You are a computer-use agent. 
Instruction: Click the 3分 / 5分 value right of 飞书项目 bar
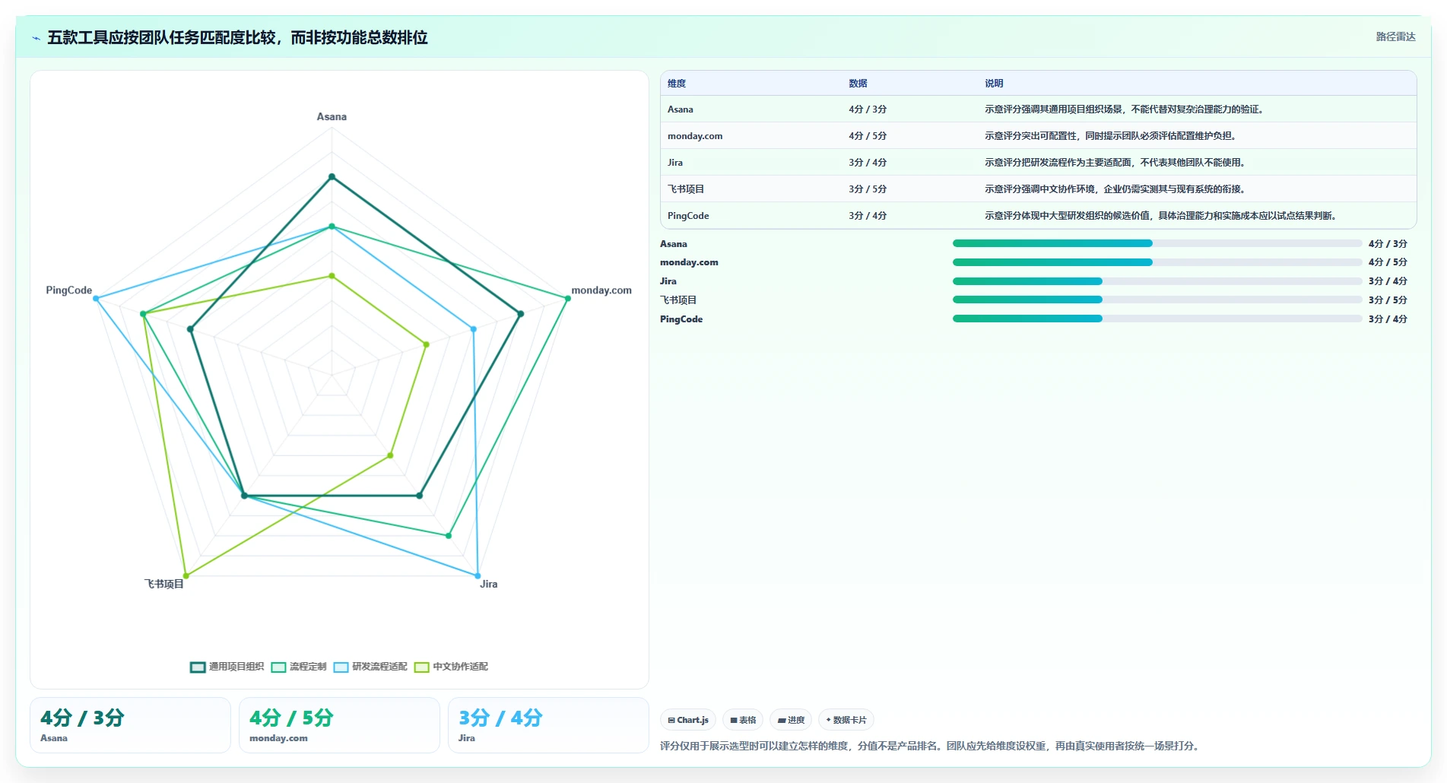pyautogui.click(x=1388, y=300)
